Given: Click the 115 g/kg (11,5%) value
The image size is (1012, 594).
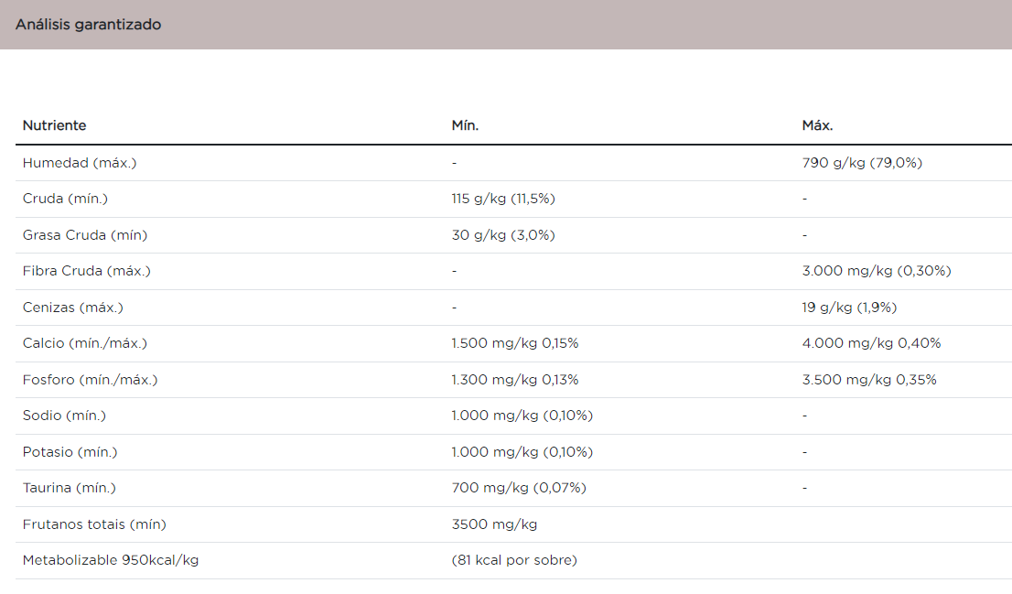Looking at the screenshot, I should click(x=503, y=199).
